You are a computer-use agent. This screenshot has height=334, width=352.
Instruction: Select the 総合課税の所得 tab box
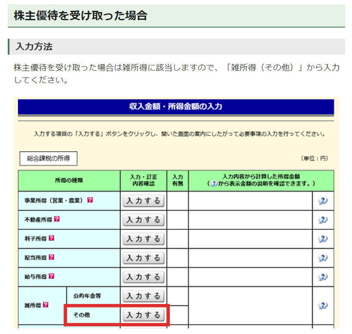49,158
